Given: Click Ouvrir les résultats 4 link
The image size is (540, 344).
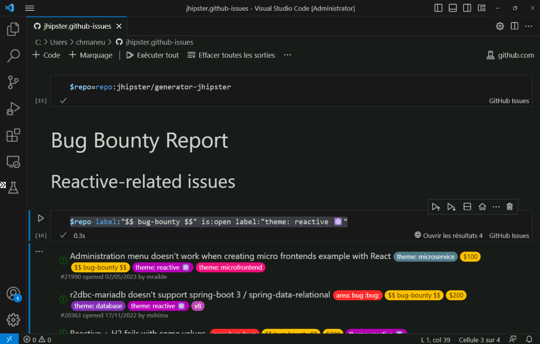Looking at the screenshot, I should coord(449,236).
